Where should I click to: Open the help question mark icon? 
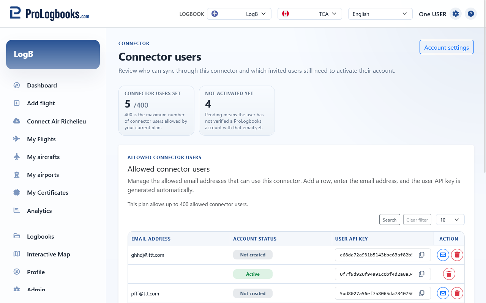coord(471,14)
